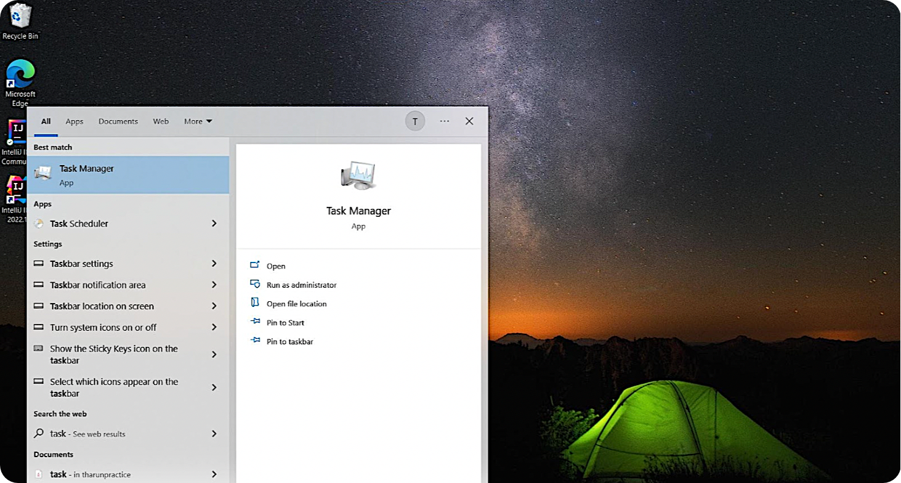901x483 pixels.
Task: Open the More filter dropdown
Action: 198,121
